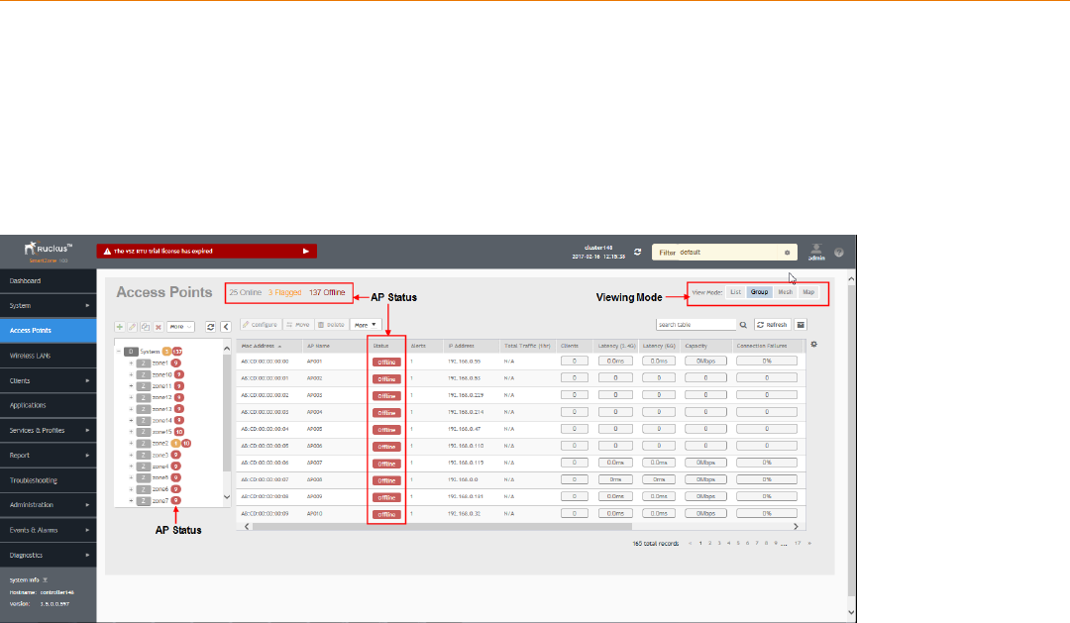
Task: Open the export icon next to Refresh
Action: (x=802, y=325)
